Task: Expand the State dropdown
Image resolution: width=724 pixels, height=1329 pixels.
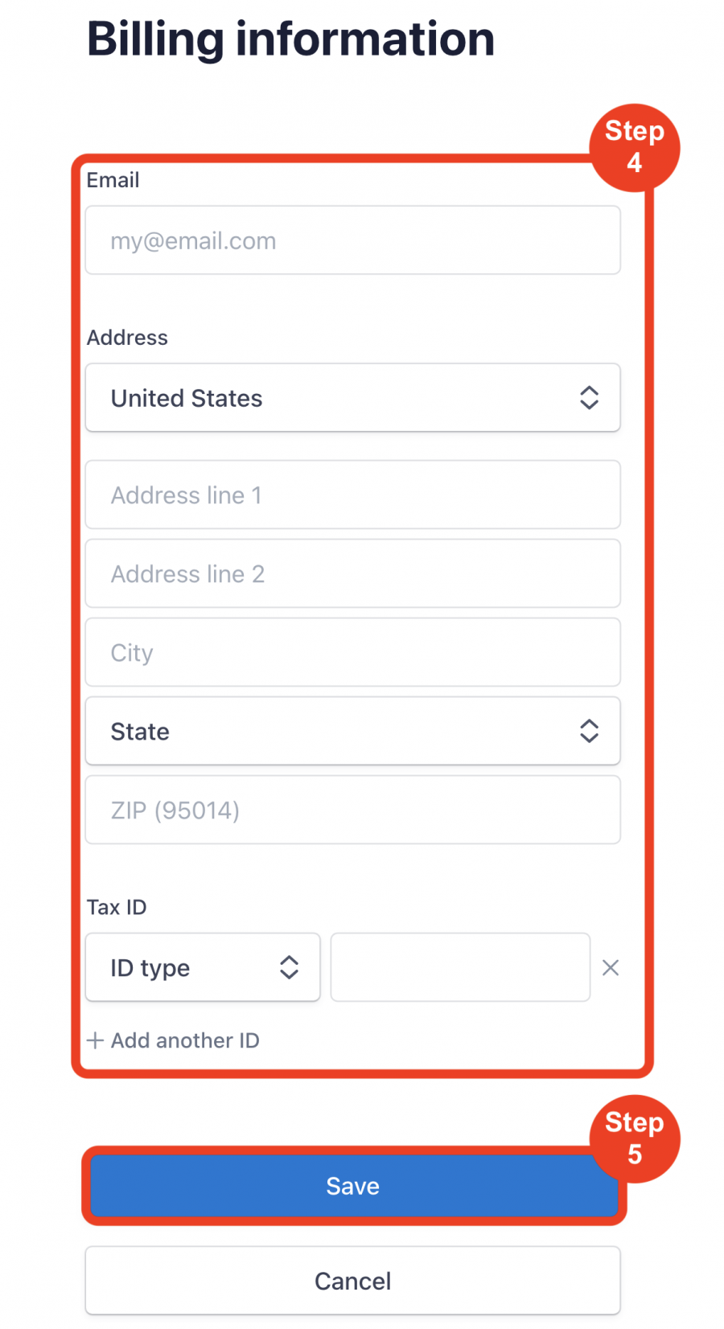Action: tap(352, 731)
